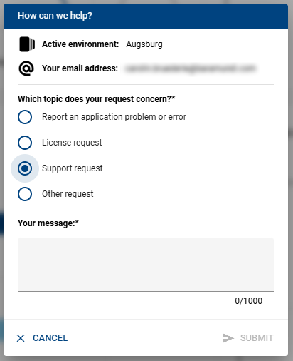The image size is (293, 361).
Task: Click the Support request label text
Action: point(73,168)
